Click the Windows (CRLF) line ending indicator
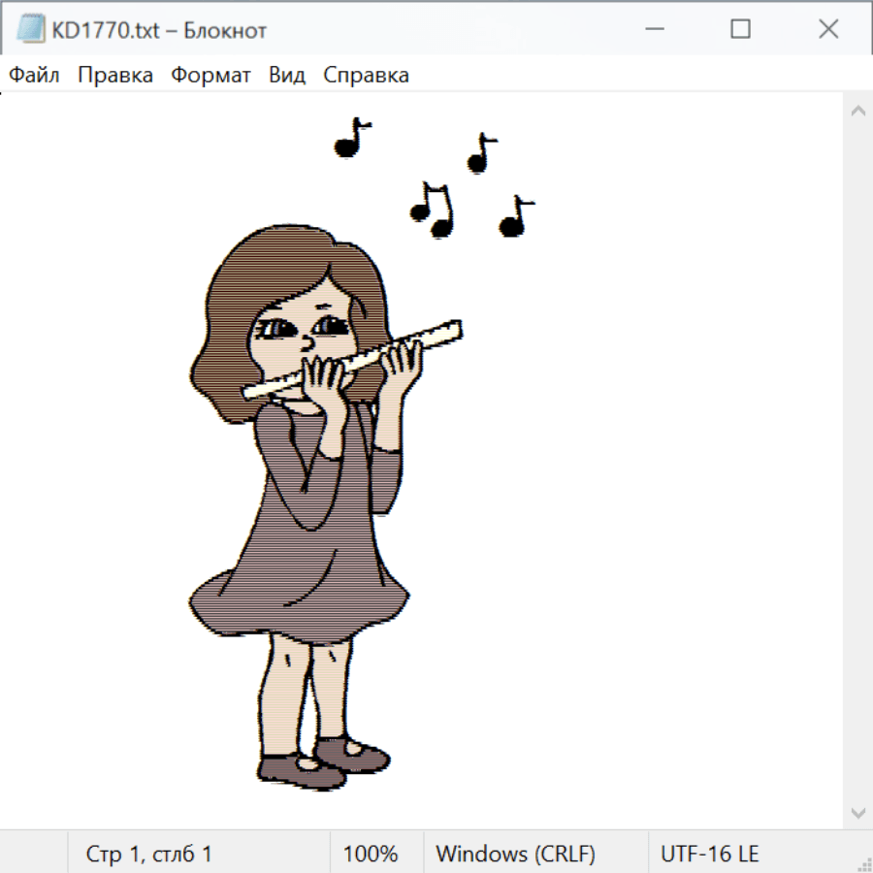 tap(515, 854)
